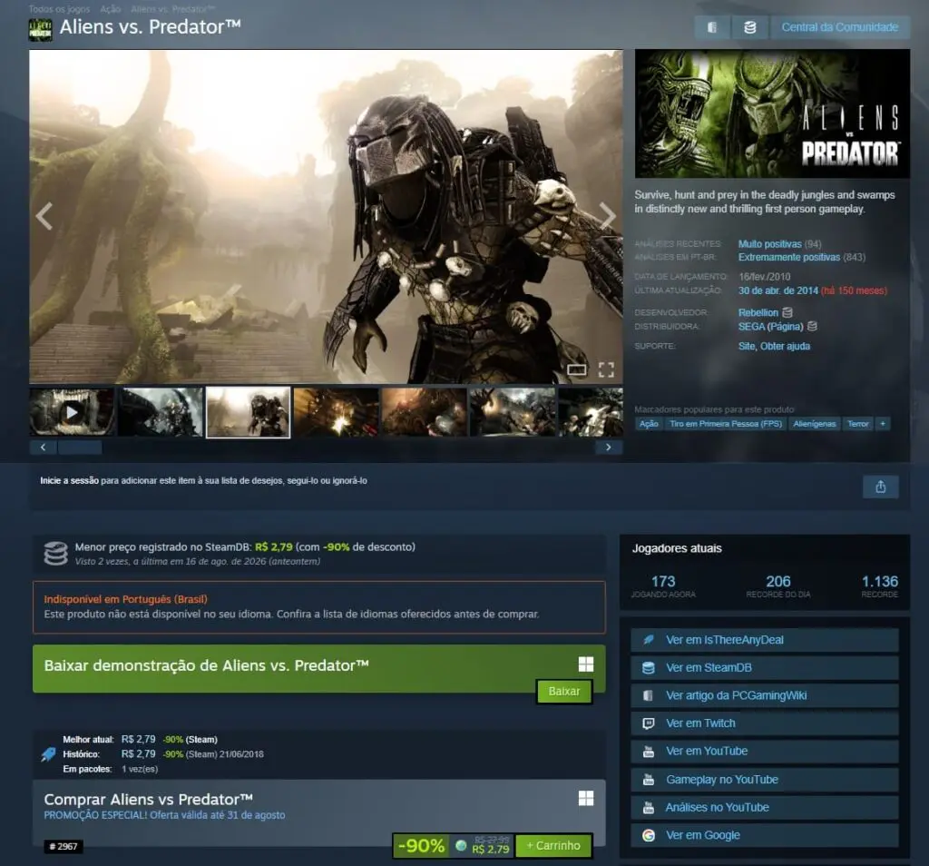This screenshot has height=866, width=929.
Task: Open Extremamente positivas PT-BR reviews
Action: pos(788,257)
